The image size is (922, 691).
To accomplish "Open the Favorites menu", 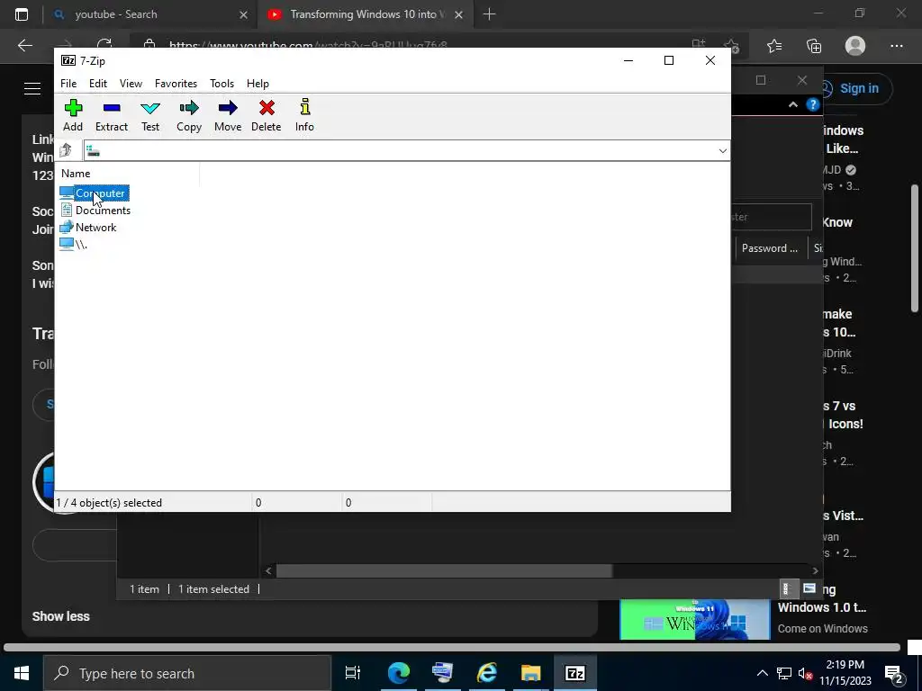I will tap(176, 84).
